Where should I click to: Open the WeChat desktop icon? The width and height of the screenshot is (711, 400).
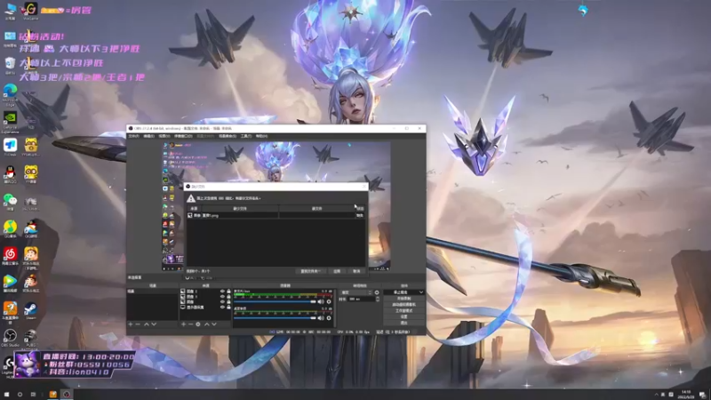pos(10,202)
